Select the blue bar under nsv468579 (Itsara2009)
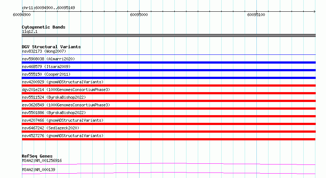Viewport: 326px width, 178px height. tap(168, 70)
